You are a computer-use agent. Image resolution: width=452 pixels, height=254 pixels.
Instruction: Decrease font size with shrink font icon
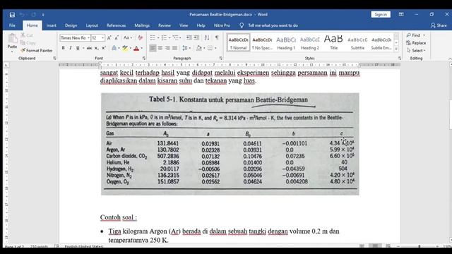[117, 37]
